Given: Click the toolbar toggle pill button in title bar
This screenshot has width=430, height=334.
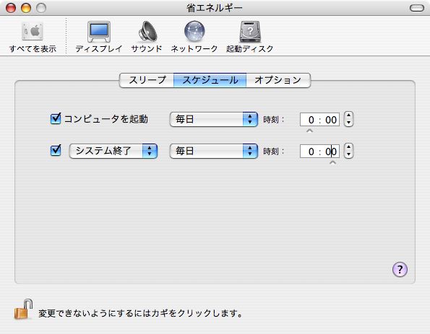Looking at the screenshot, I should point(417,8).
